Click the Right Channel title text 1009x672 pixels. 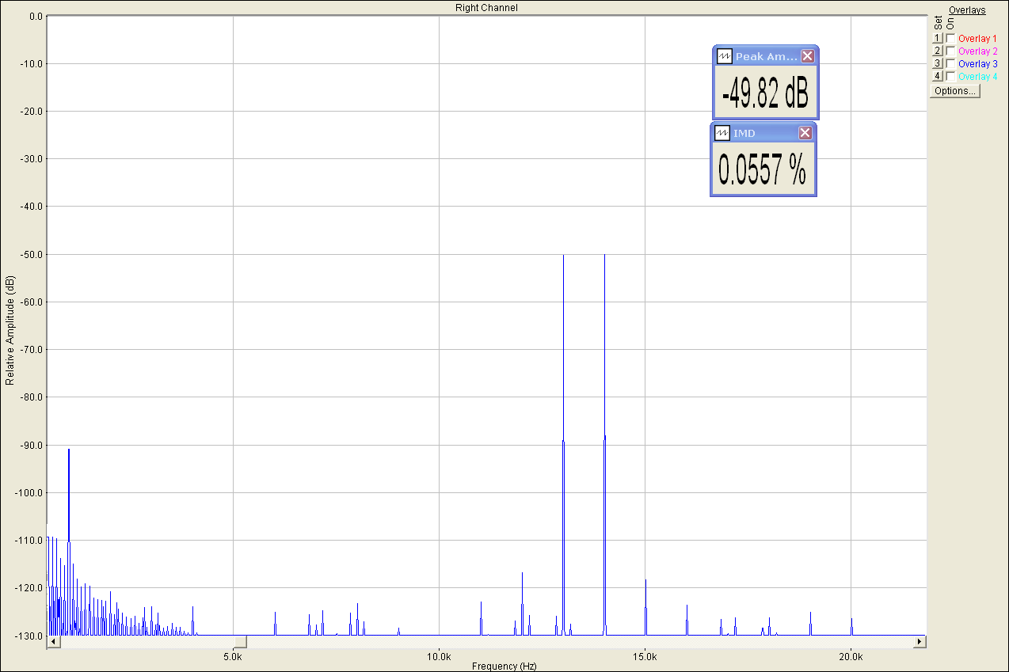(486, 7)
